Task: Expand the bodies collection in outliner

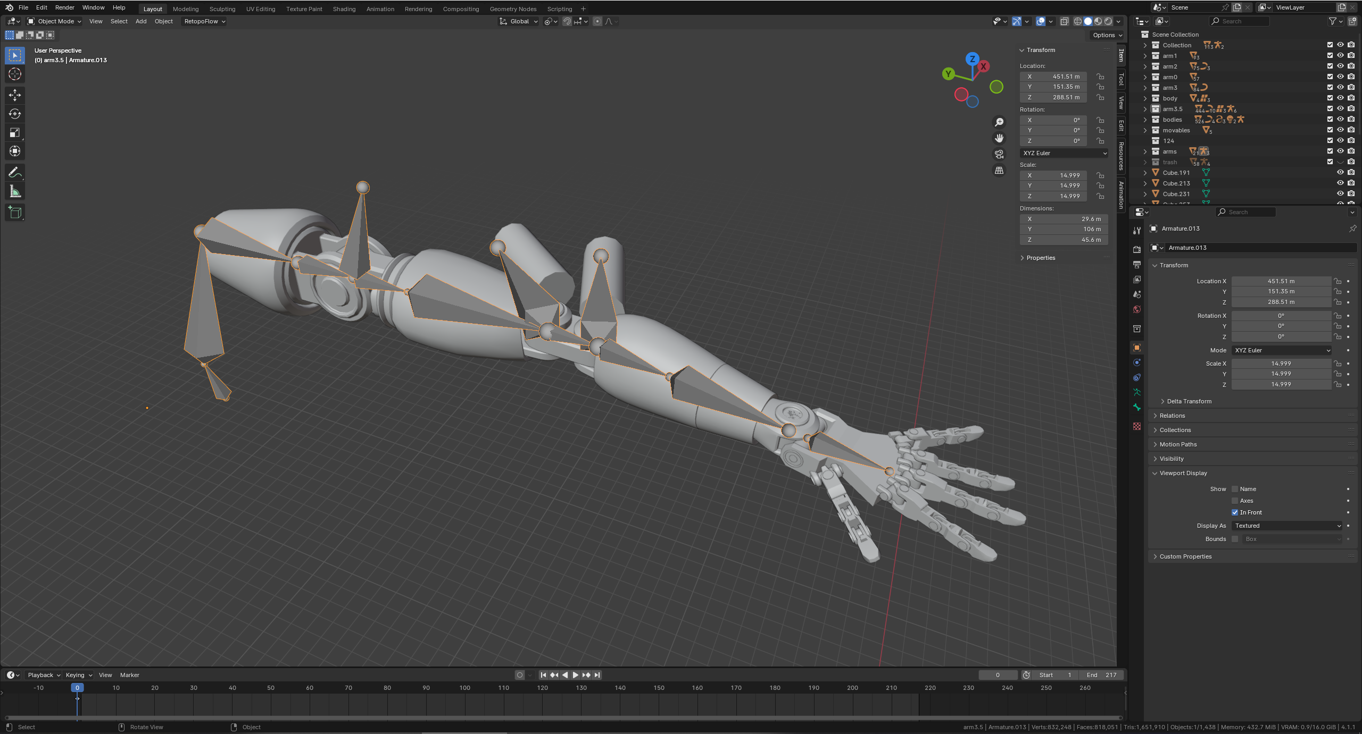Action: 1145,120
